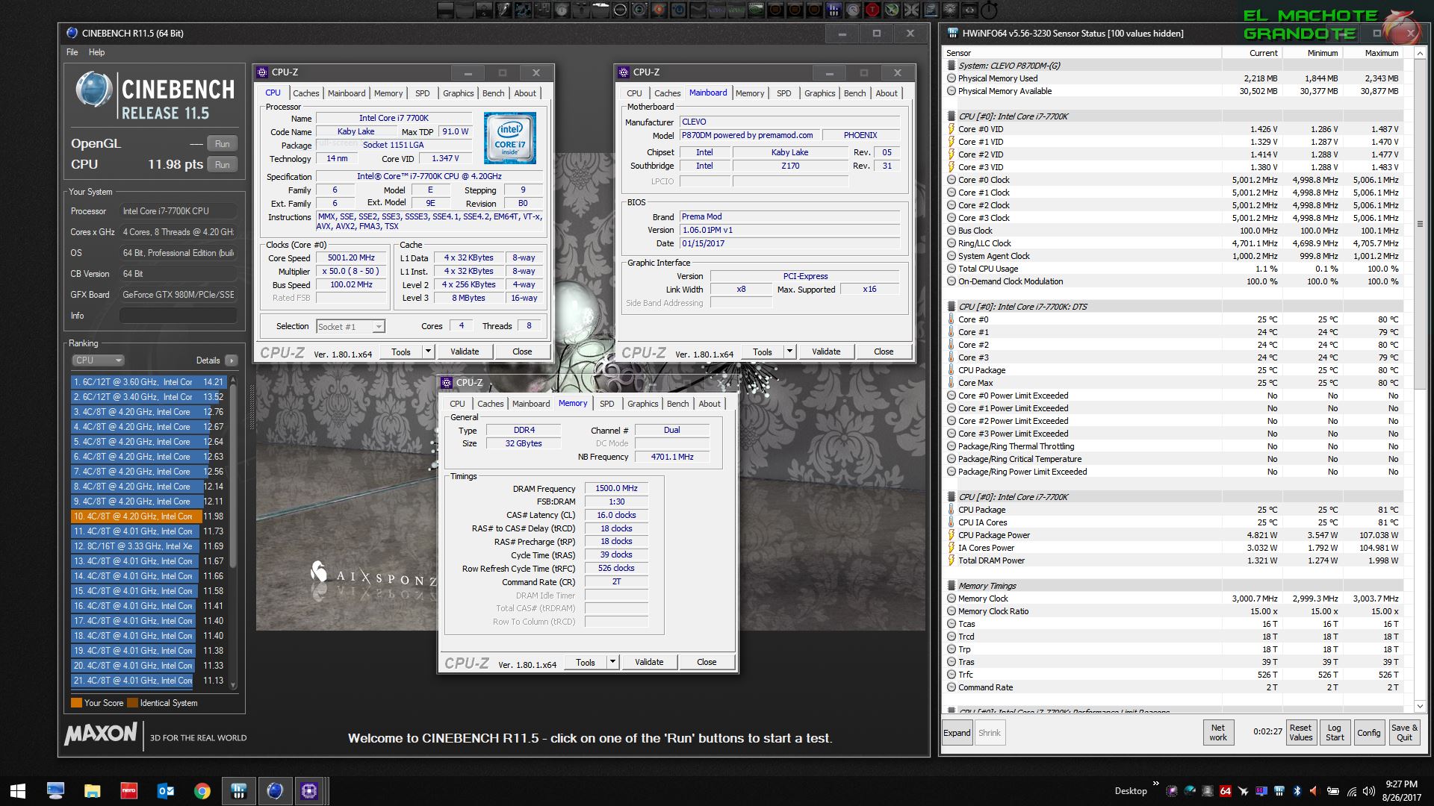This screenshot has height=806, width=1434.
Task: Click Reset Values in HWiNFO
Action: [1300, 732]
